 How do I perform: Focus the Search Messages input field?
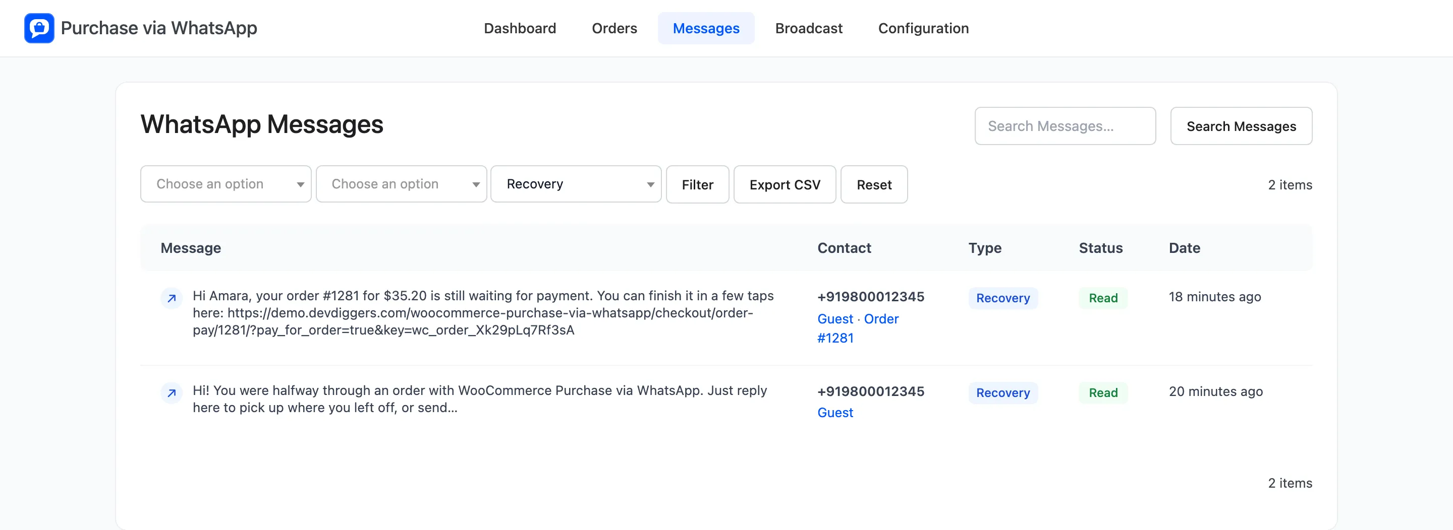[x=1065, y=126]
